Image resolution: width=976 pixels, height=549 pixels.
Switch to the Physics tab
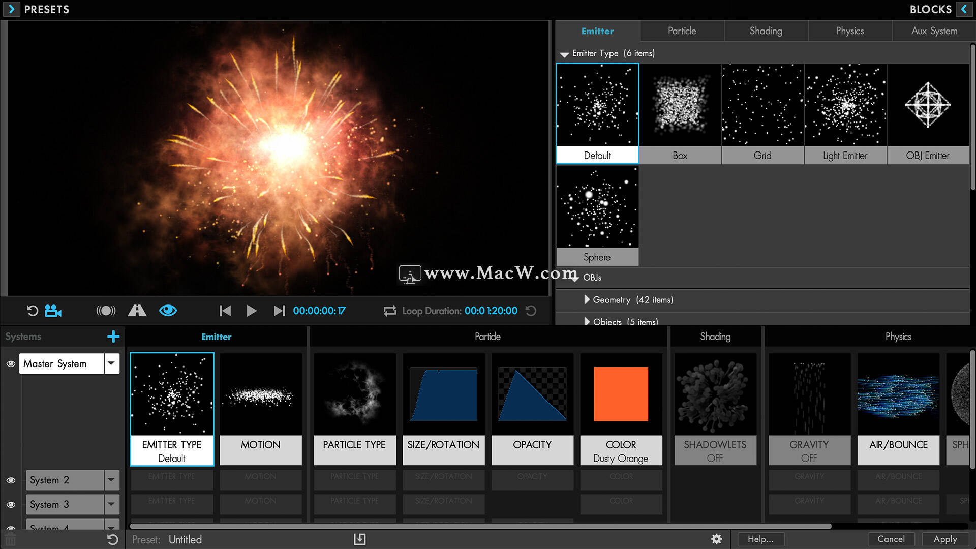[x=849, y=31]
